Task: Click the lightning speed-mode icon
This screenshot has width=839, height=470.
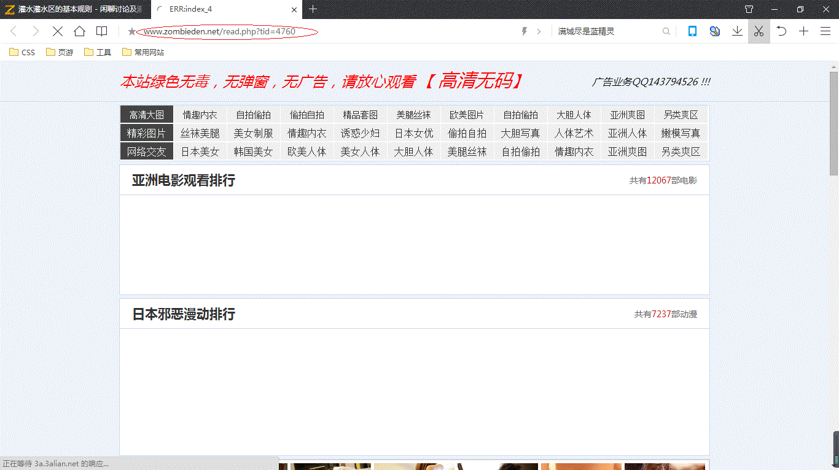Action: tap(524, 31)
